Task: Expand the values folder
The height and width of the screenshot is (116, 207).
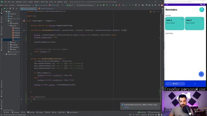Action: [8, 49]
